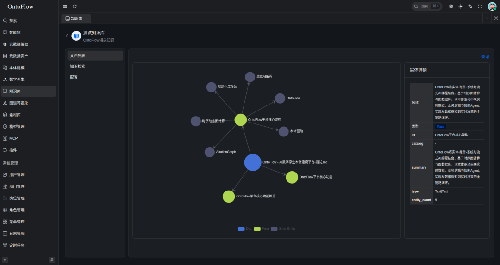Screen dimensions: 500x265
Task: Go to 模型管理 in the sidebar
Action: coord(29,126)
